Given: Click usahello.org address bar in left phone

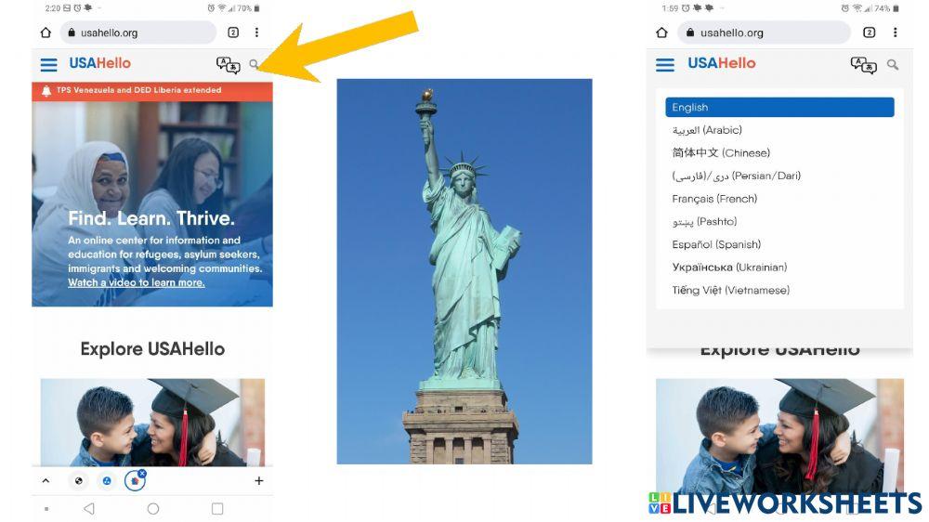Looking at the screenshot, I should pyautogui.click(x=138, y=33).
